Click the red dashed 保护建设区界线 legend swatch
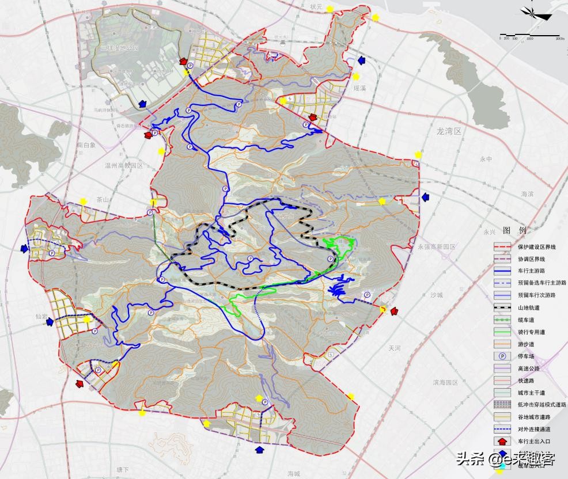The image size is (568, 479). 501,247
